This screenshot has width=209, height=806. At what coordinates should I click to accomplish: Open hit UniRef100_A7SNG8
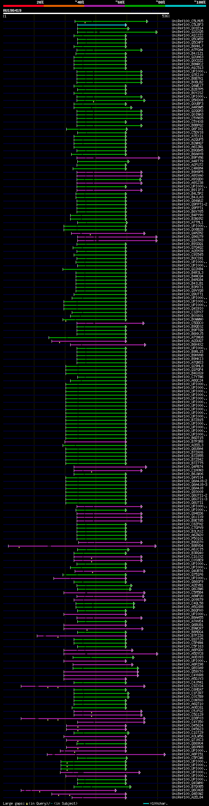[x=187, y=337]
